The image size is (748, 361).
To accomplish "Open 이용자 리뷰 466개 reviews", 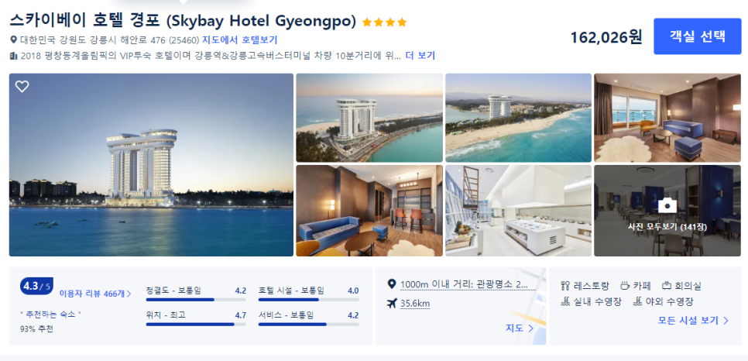I will pos(95,294).
